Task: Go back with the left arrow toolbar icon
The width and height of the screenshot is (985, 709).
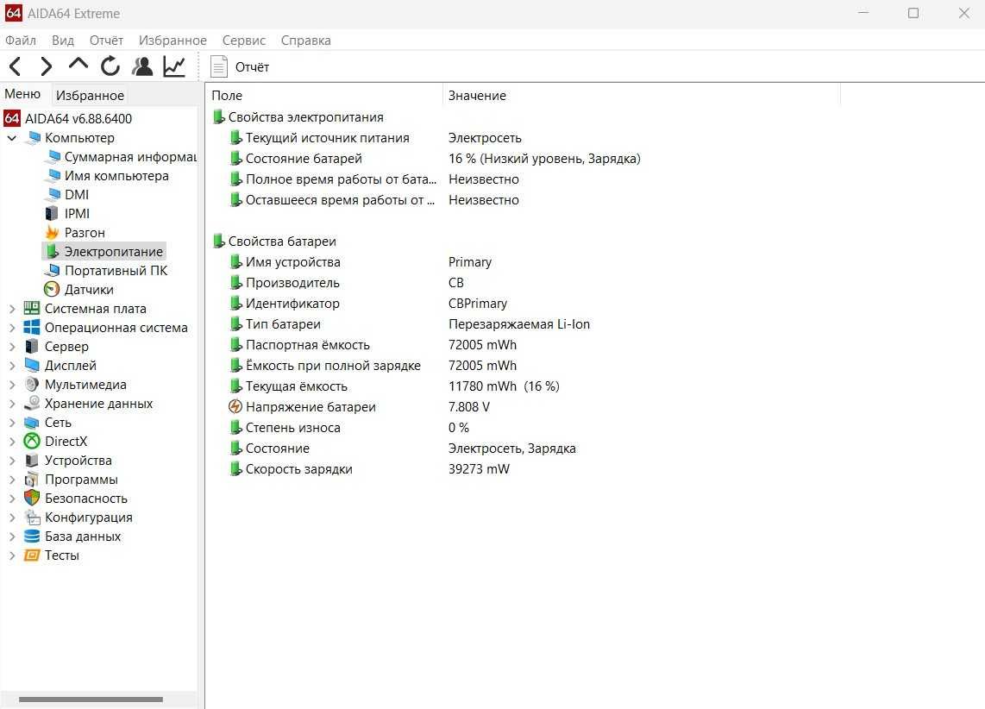Action: click(x=16, y=66)
